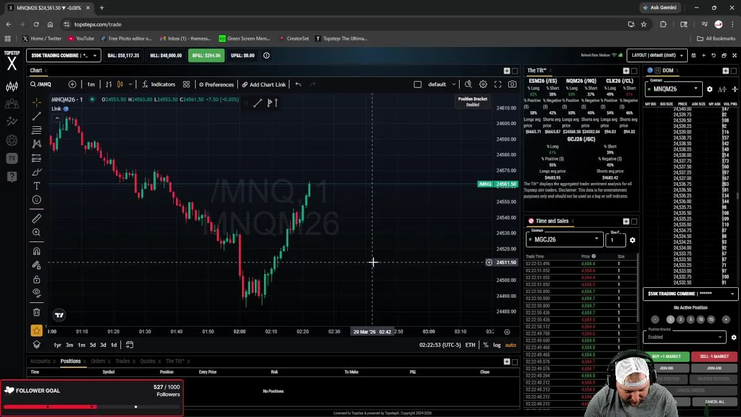Select order size 1 preset
This screenshot has width=741, height=417.
click(670, 320)
